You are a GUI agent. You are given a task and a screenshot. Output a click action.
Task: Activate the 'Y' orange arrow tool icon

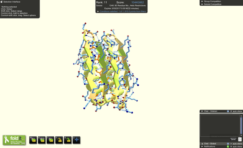tap(59, 140)
